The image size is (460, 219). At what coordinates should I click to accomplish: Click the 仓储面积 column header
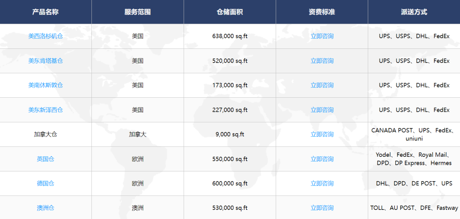coord(230,12)
